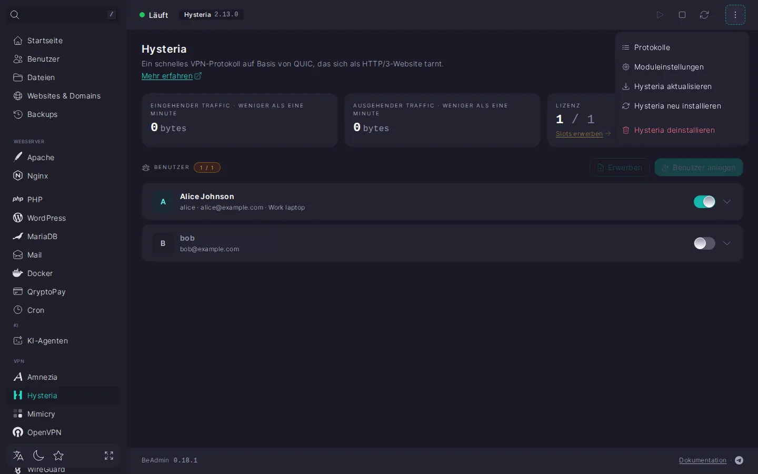This screenshot has height=474, width=758.
Task: Go to Nginx in the sidebar
Action: point(63,176)
